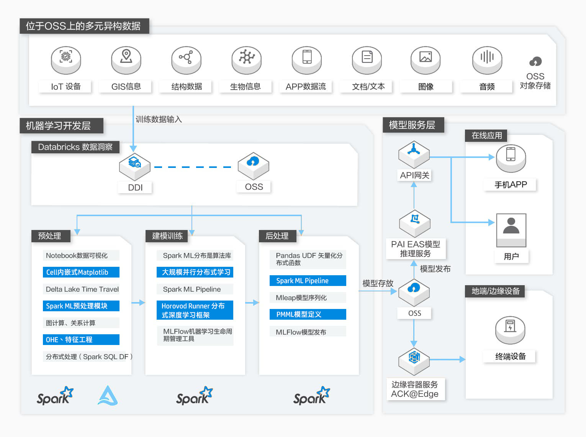
Task: Click the blue Spark ML Pipeline in 后处理
Action: 308,281
